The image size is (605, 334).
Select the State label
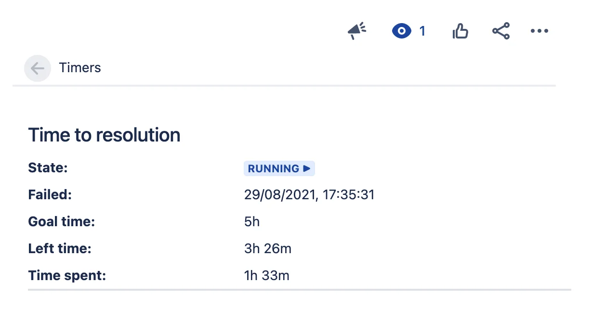coord(48,168)
